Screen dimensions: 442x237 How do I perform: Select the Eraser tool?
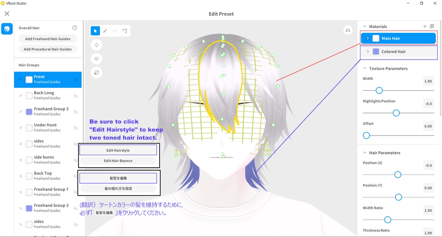click(x=115, y=31)
